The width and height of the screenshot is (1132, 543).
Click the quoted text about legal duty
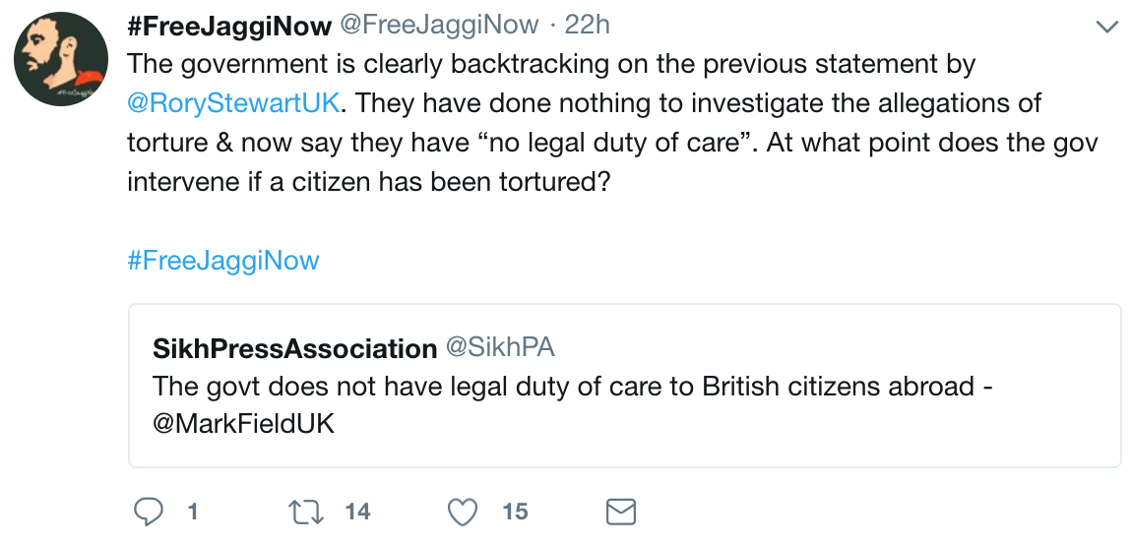(574, 405)
